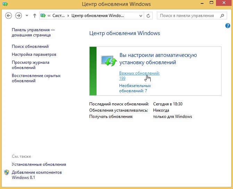The height and width of the screenshot is (189, 233).
Task: Open Панель управления — домашняя страница
Action: 33,32
